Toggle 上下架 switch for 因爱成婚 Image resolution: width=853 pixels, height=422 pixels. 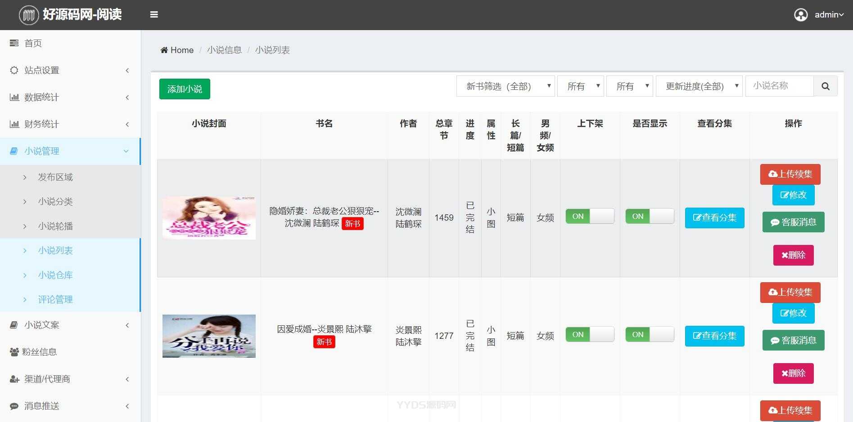[x=590, y=335]
